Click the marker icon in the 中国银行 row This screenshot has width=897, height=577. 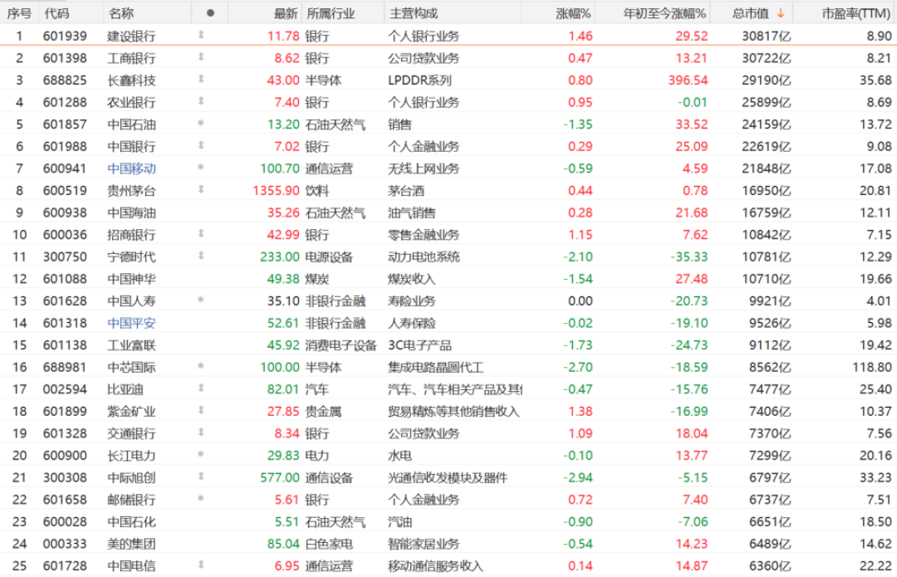pos(201,146)
